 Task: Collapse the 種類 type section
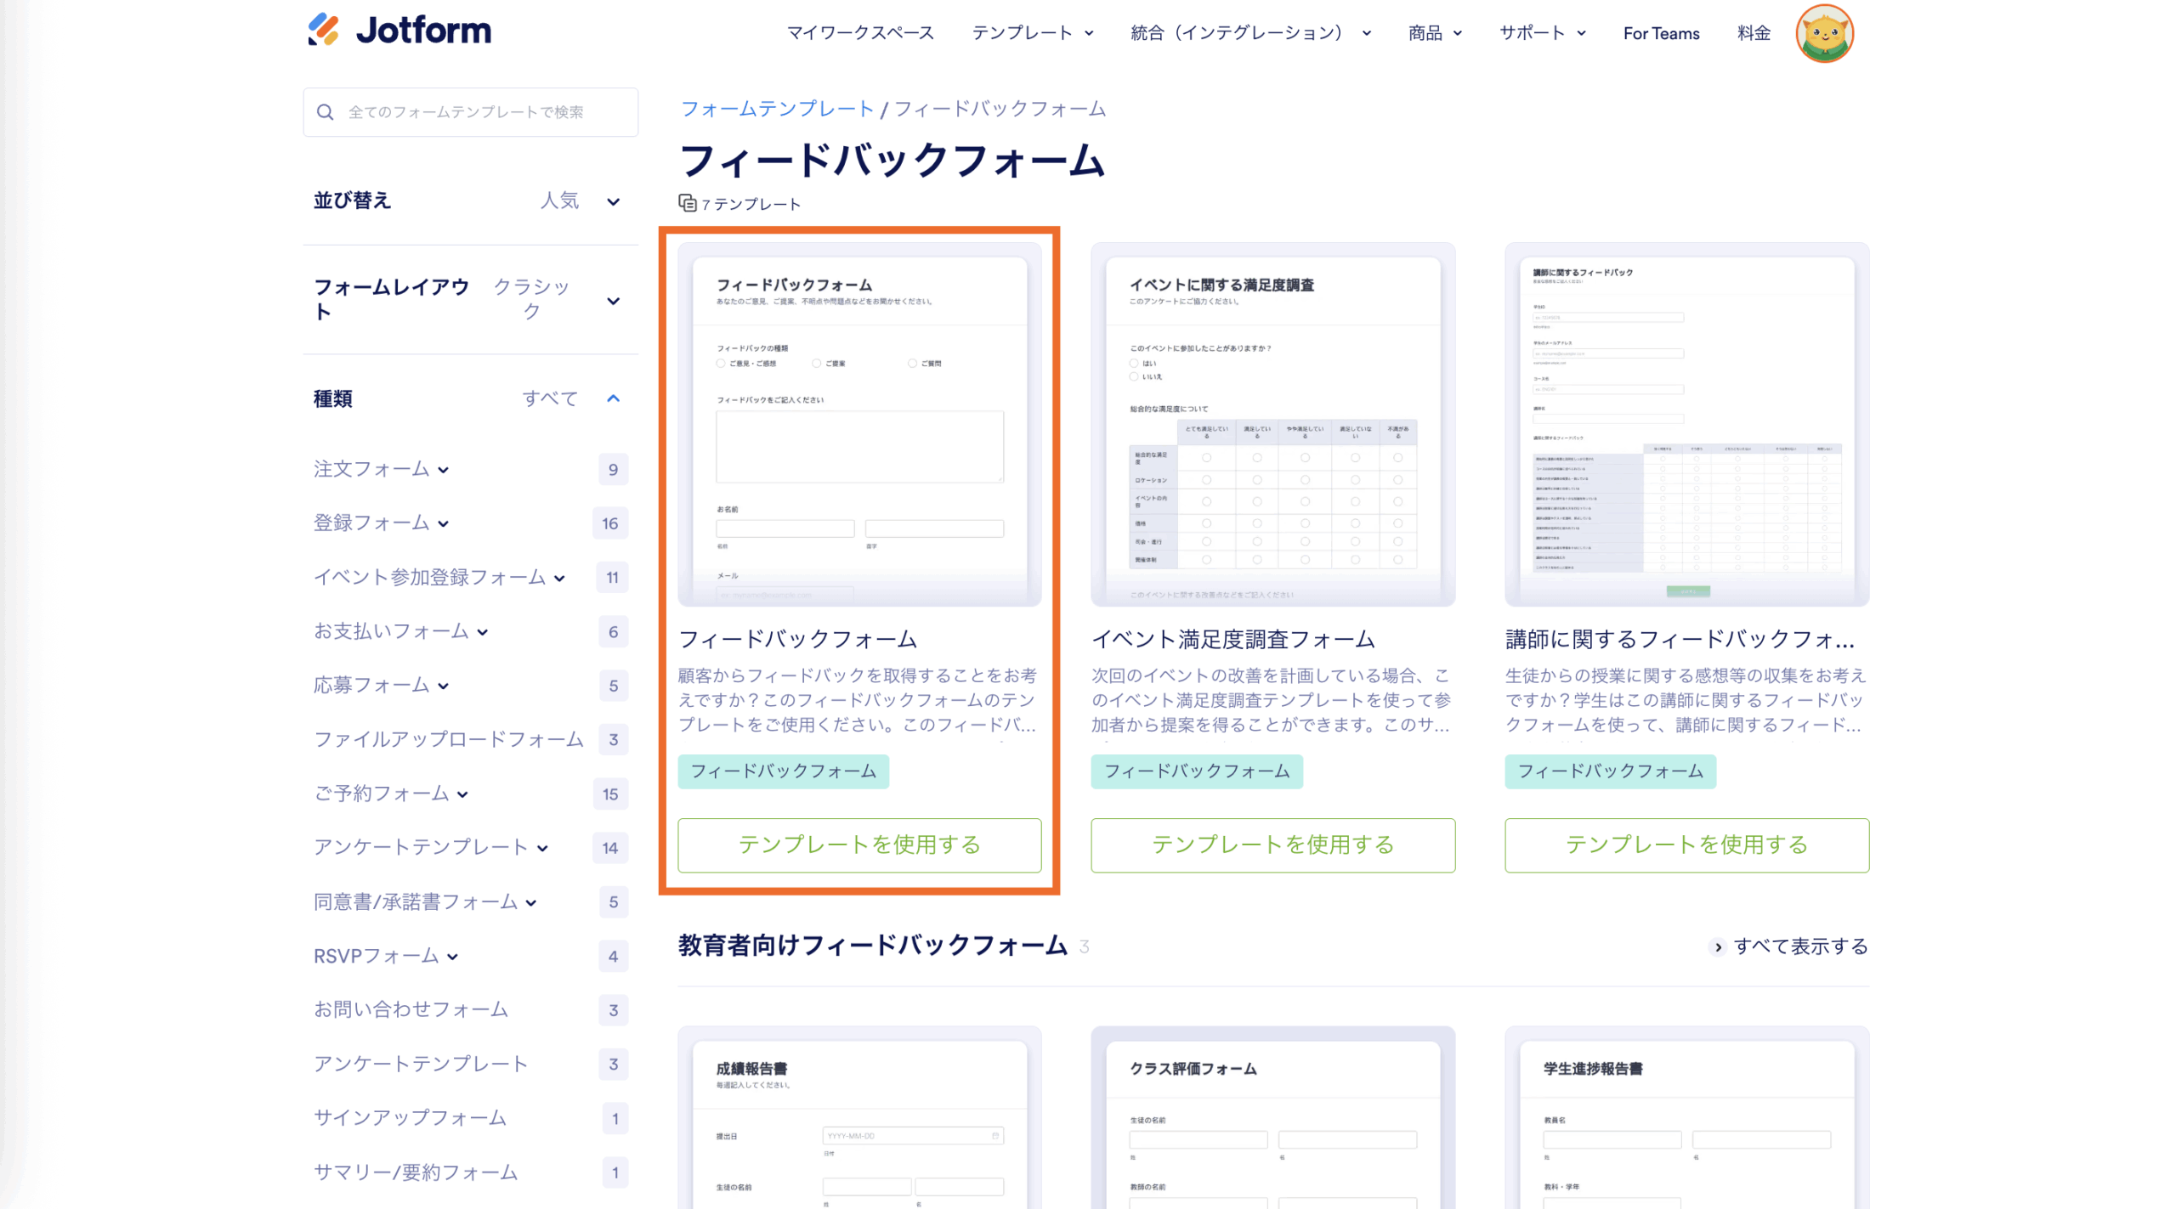click(x=613, y=398)
